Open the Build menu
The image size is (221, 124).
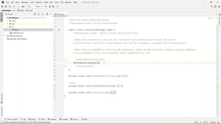tap(46, 2)
